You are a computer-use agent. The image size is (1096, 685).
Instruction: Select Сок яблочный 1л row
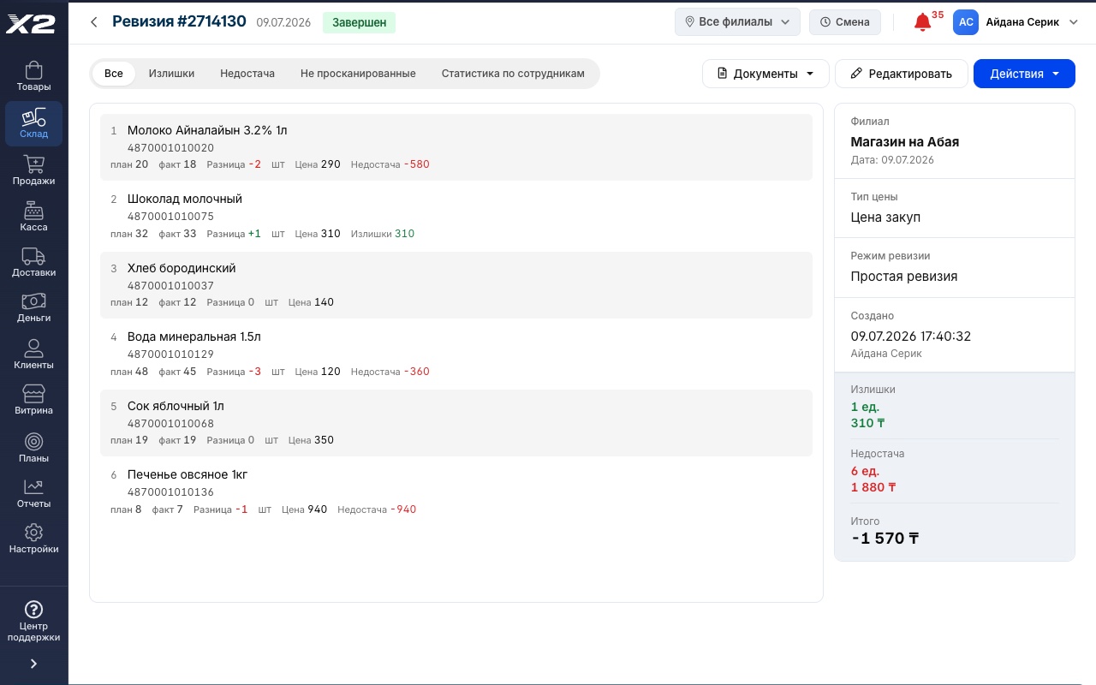tap(456, 423)
